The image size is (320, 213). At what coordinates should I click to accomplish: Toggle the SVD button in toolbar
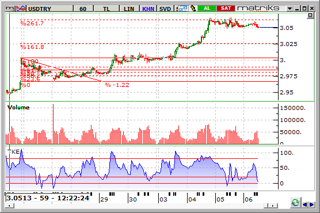click(165, 9)
